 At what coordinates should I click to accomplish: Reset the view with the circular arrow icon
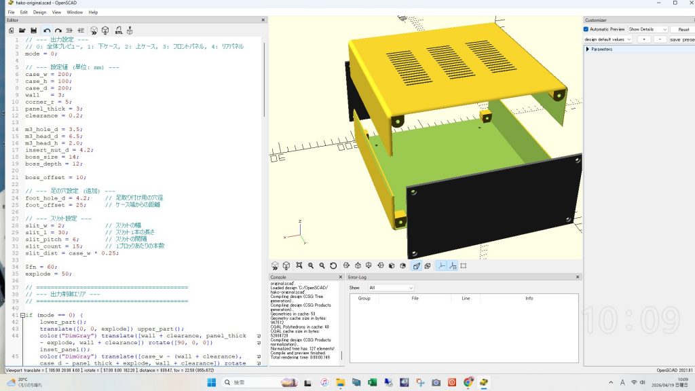pyautogui.click(x=333, y=266)
